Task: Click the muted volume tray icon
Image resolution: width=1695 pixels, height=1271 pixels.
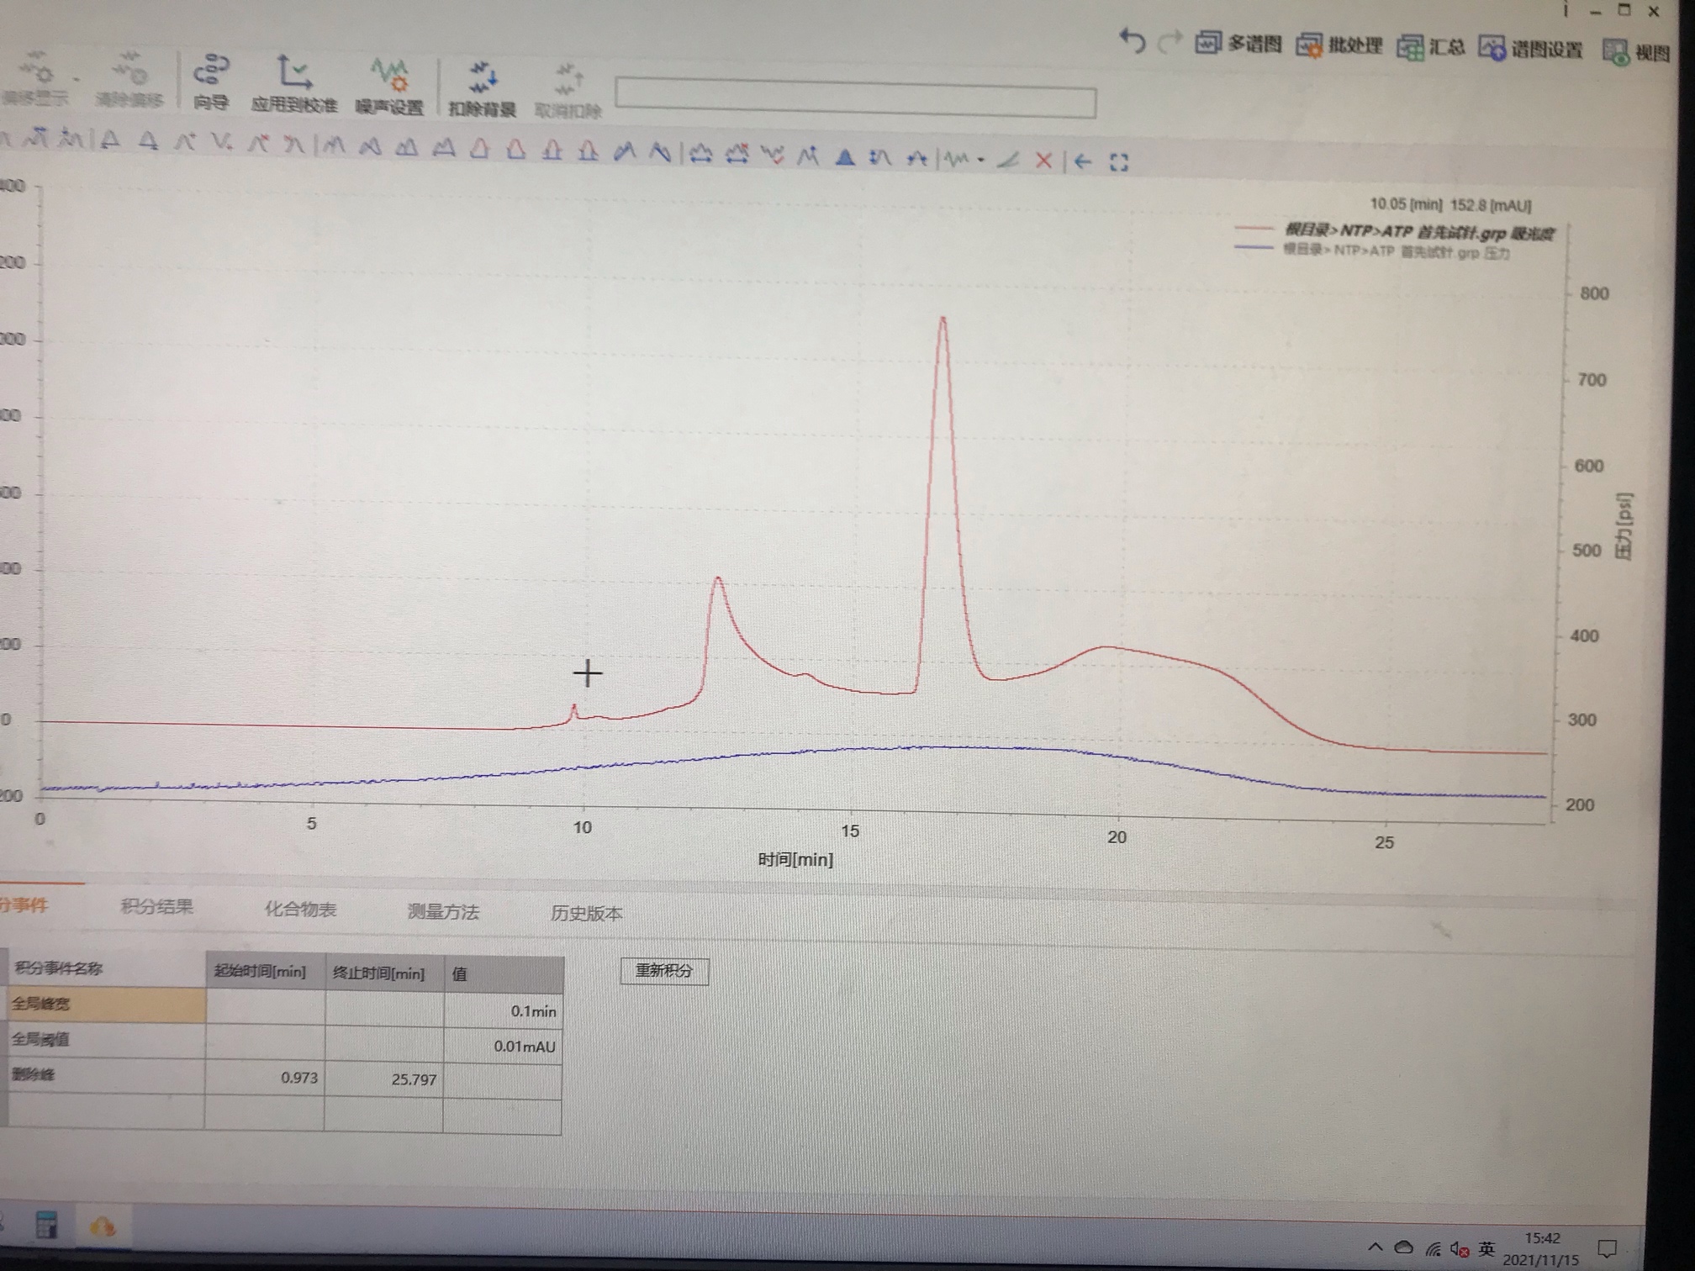Action: (1460, 1249)
